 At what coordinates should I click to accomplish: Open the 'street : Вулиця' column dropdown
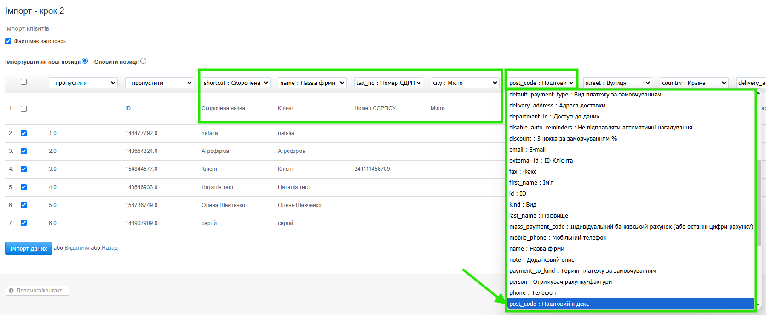(x=617, y=83)
